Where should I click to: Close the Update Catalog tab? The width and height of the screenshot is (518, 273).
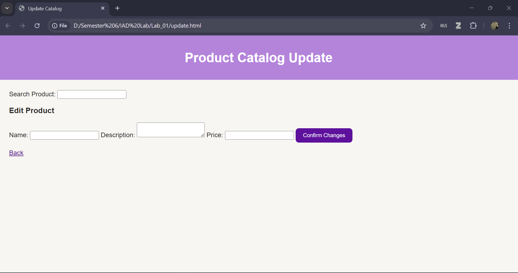pyautogui.click(x=103, y=8)
